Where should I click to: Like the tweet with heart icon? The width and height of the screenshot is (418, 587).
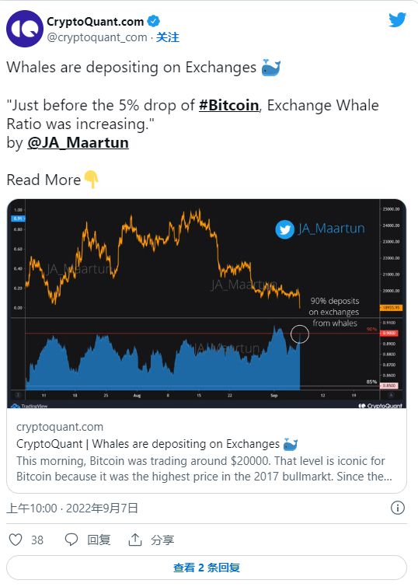(16, 540)
